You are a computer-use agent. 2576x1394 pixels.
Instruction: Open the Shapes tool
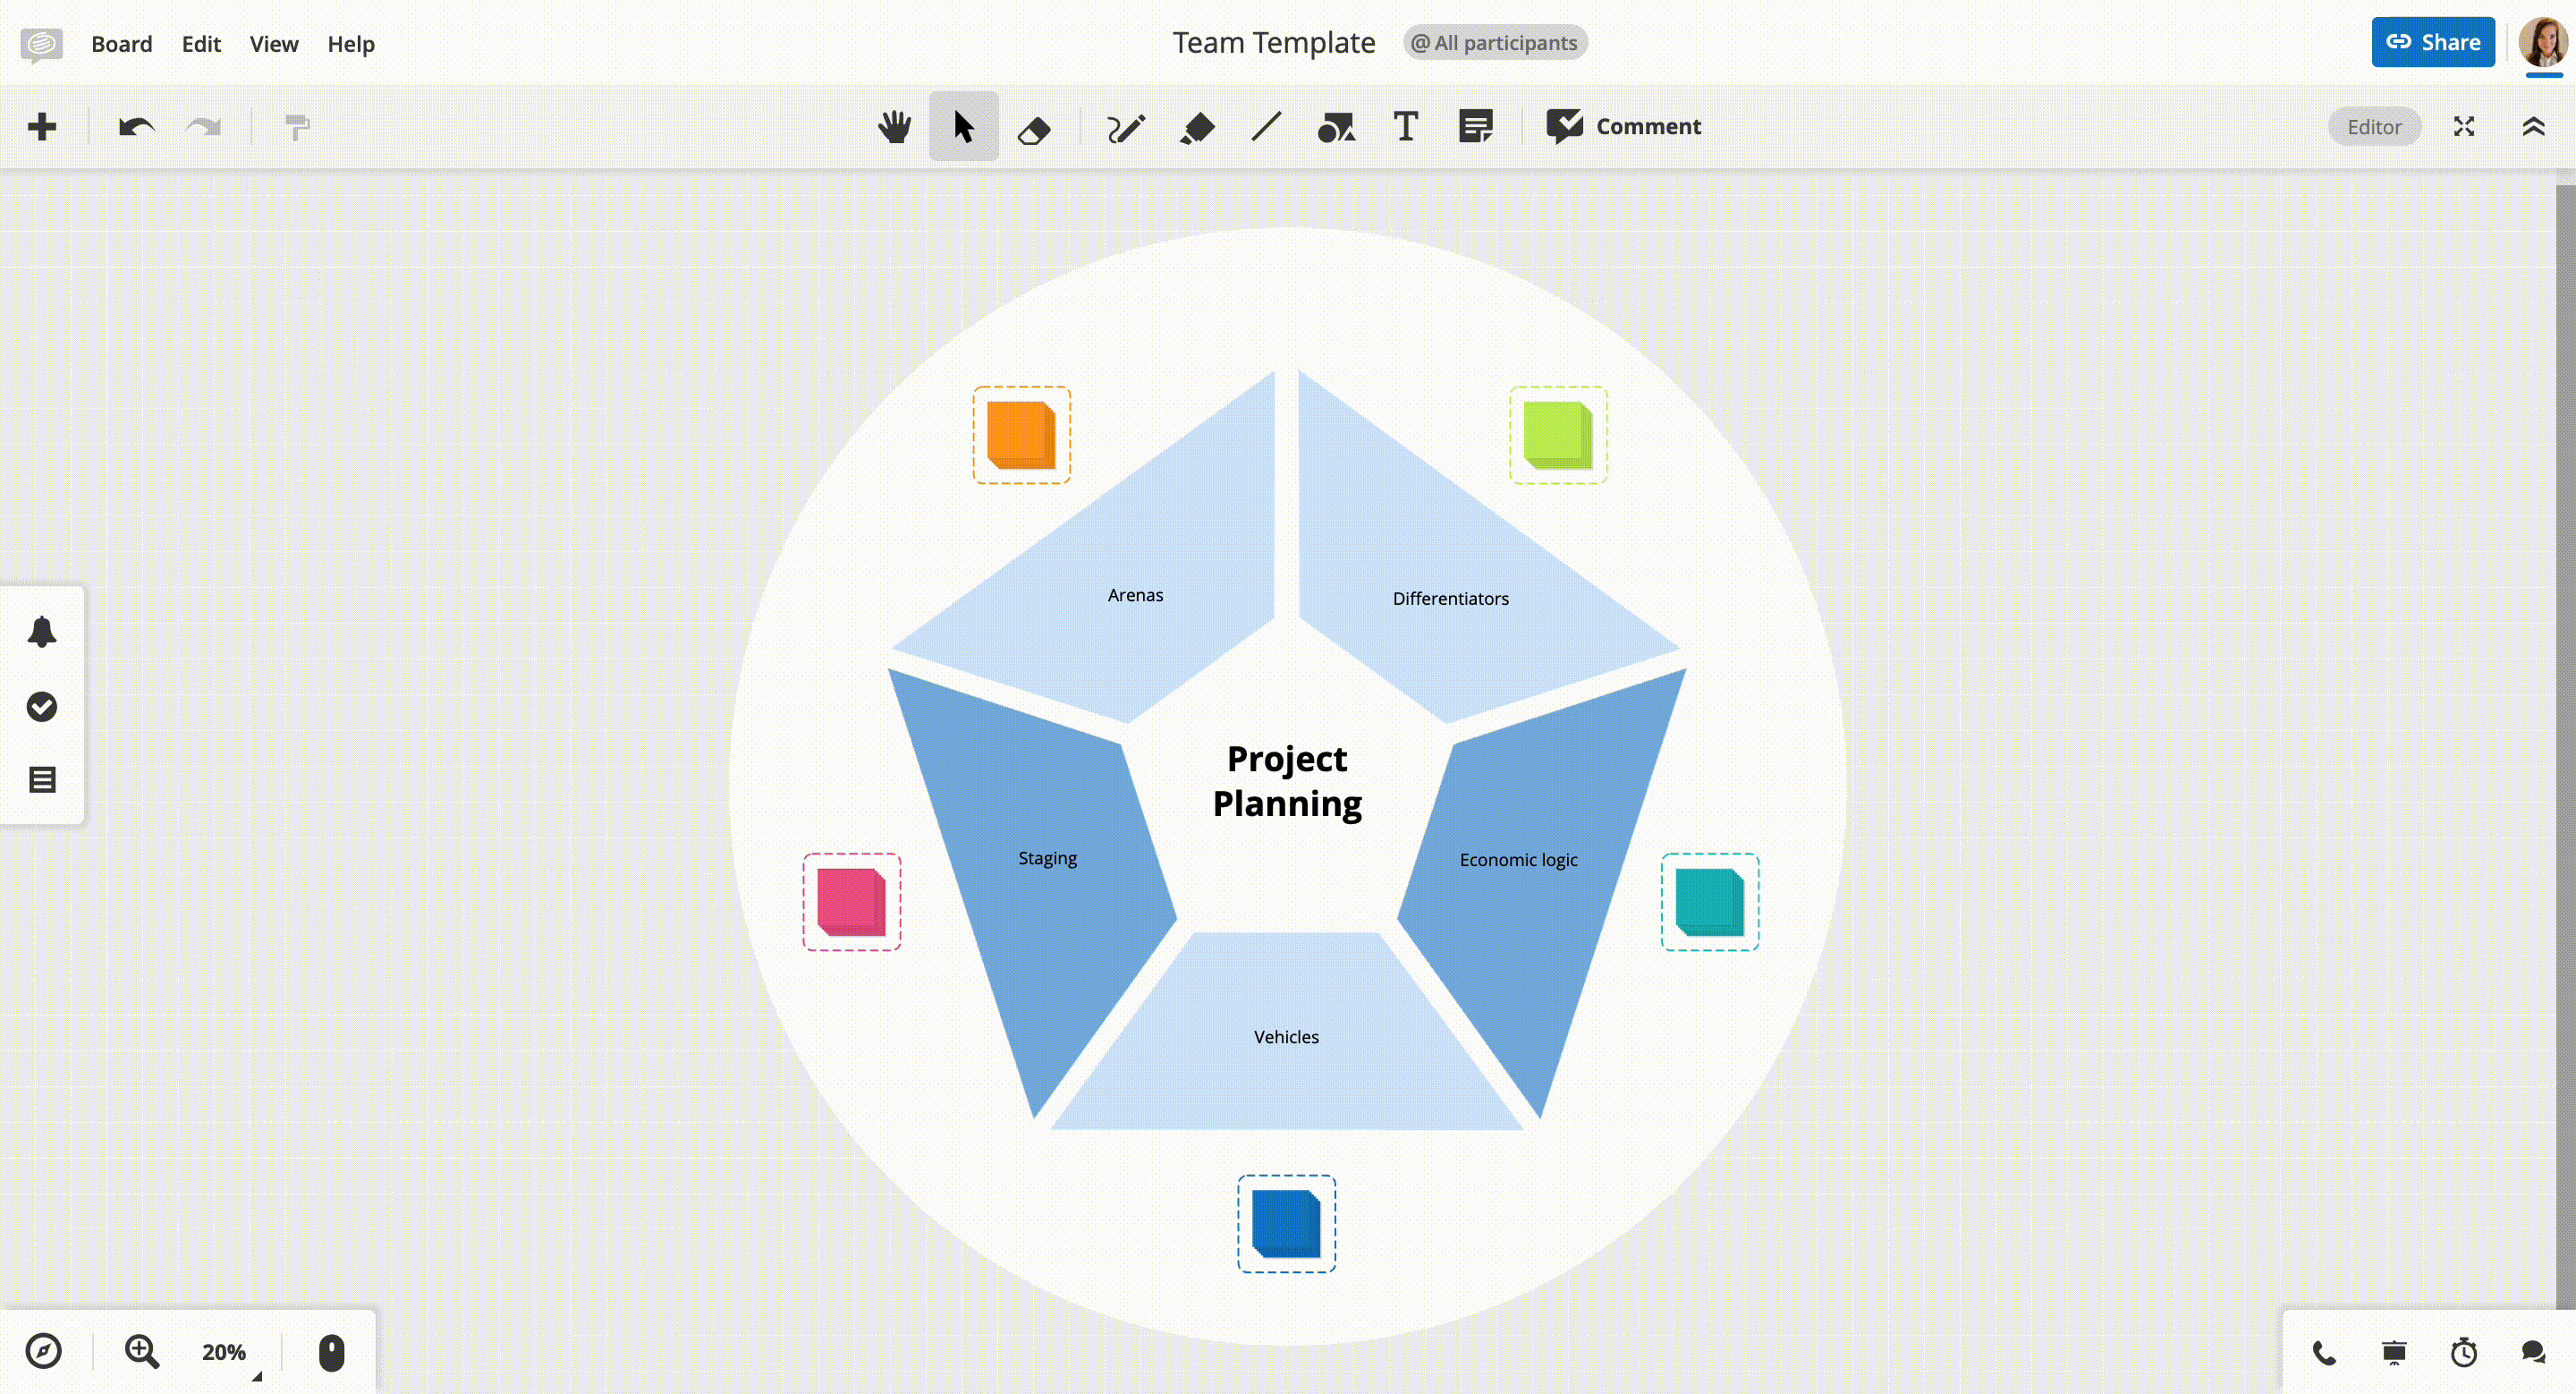click(1337, 126)
